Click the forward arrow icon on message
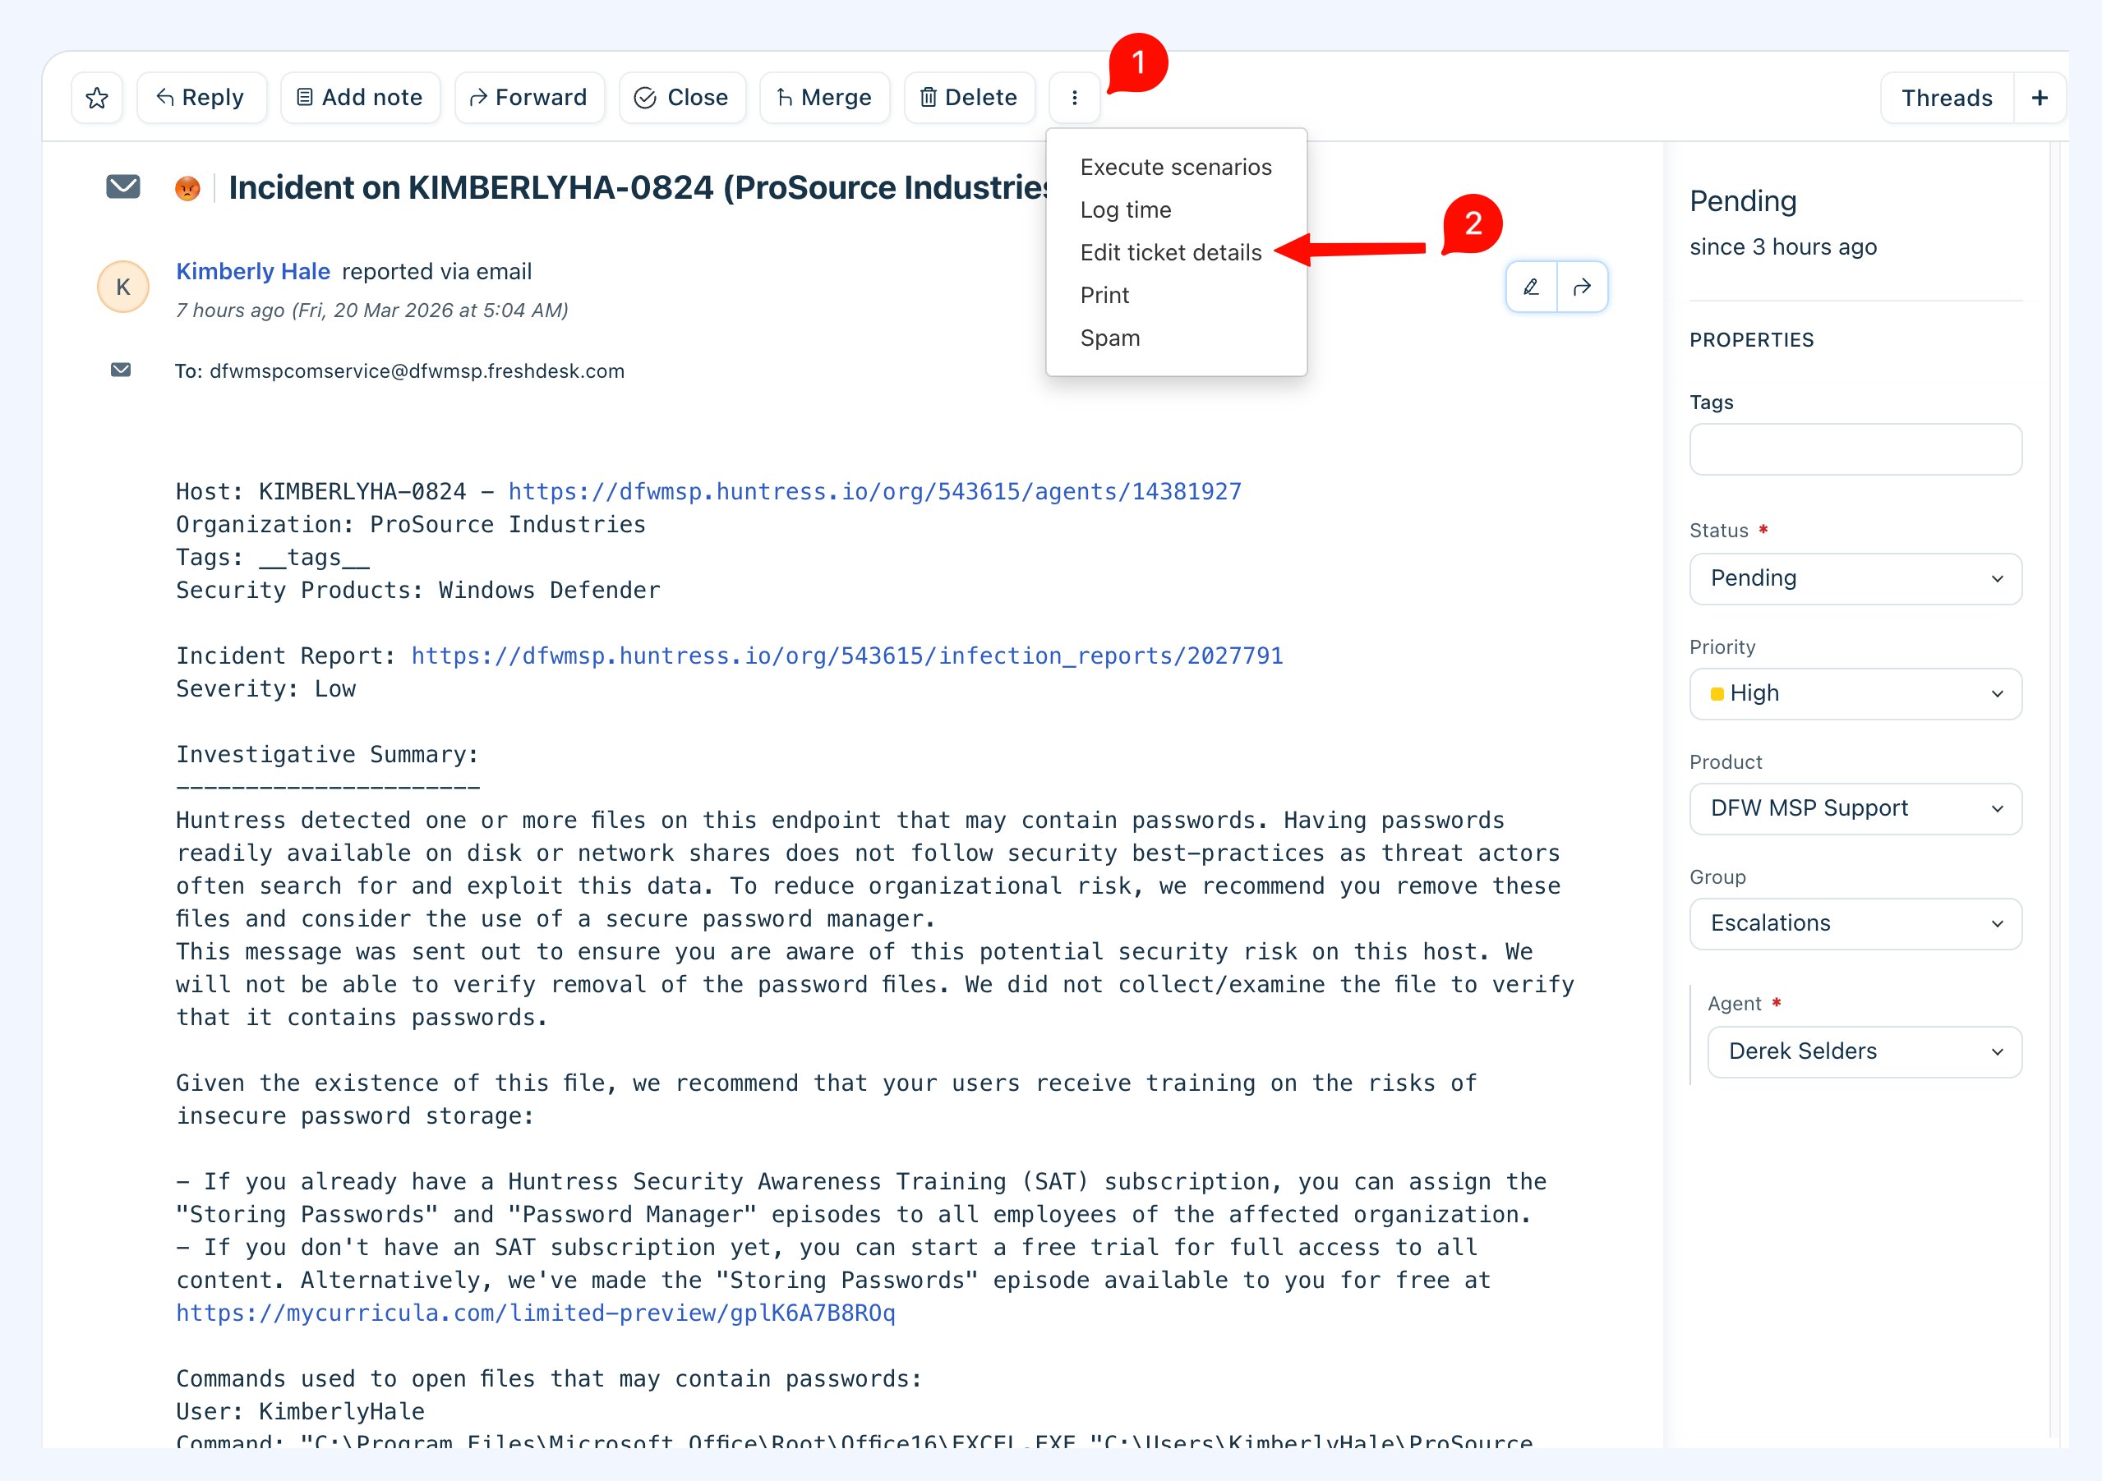The height and width of the screenshot is (1481, 2102). [1582, 287]
